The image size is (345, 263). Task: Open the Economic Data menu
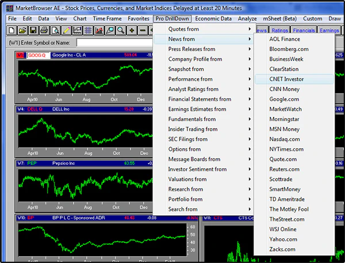(x=213, y=19)
